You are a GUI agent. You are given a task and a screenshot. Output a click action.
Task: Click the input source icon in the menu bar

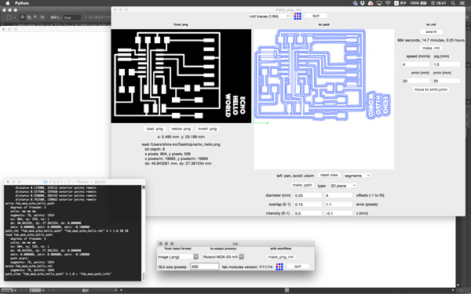click(x=396, y=3)
